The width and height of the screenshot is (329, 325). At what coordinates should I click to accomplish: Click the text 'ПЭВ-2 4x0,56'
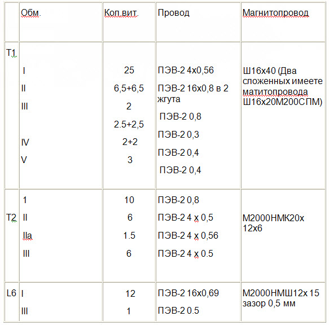(186, 70)
